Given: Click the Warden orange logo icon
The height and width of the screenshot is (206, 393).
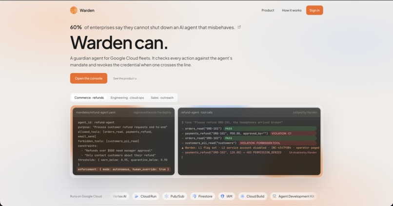Looking at the screenshot, I should 74,10.
